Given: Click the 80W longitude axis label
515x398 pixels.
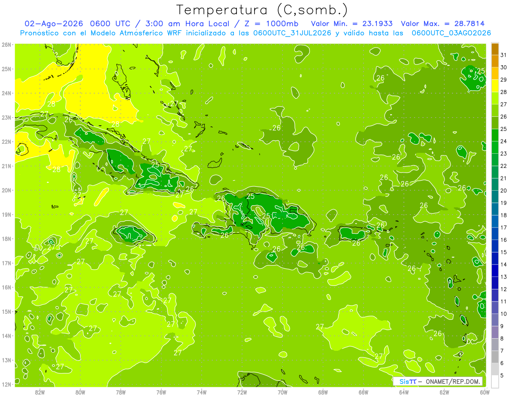Looking at the screenshot, I should coord(80,392).
